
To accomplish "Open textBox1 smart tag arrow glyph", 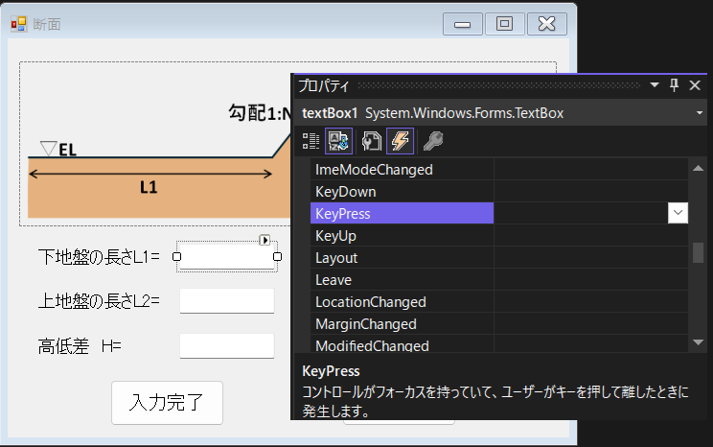I will point(265,240).
